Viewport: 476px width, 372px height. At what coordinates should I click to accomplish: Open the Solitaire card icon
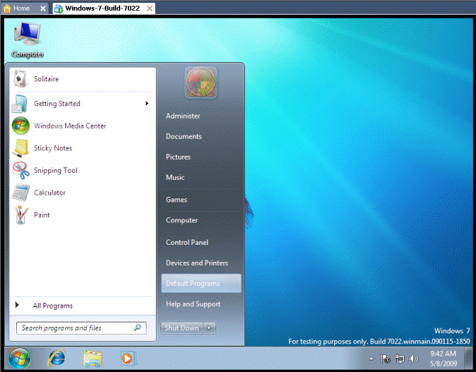pos(20,79)
